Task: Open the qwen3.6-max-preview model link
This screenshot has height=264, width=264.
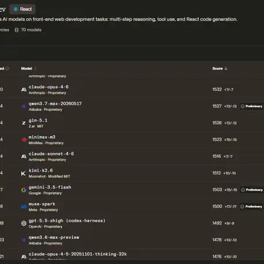Action: [54, 238]
